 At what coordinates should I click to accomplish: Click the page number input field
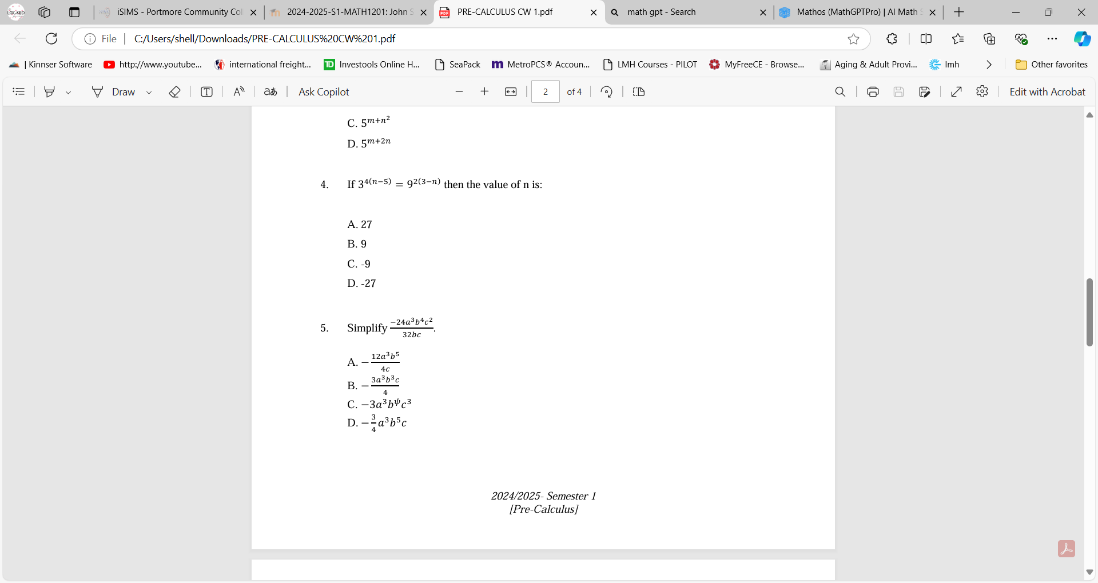tap(546, 91)
